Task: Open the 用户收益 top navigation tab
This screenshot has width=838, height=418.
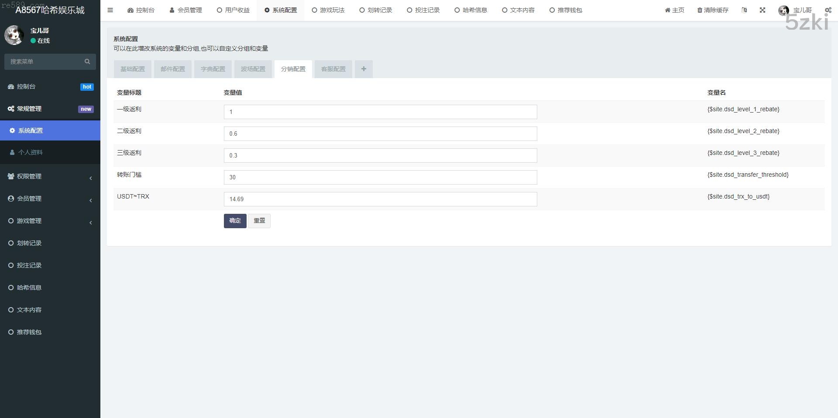Action: [x=233, y=10]
